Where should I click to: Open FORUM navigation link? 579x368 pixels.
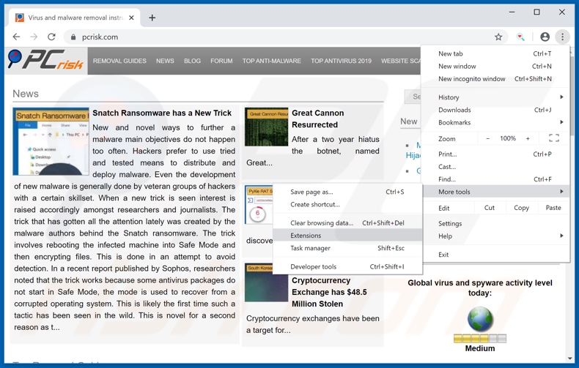tap(221, 61)
